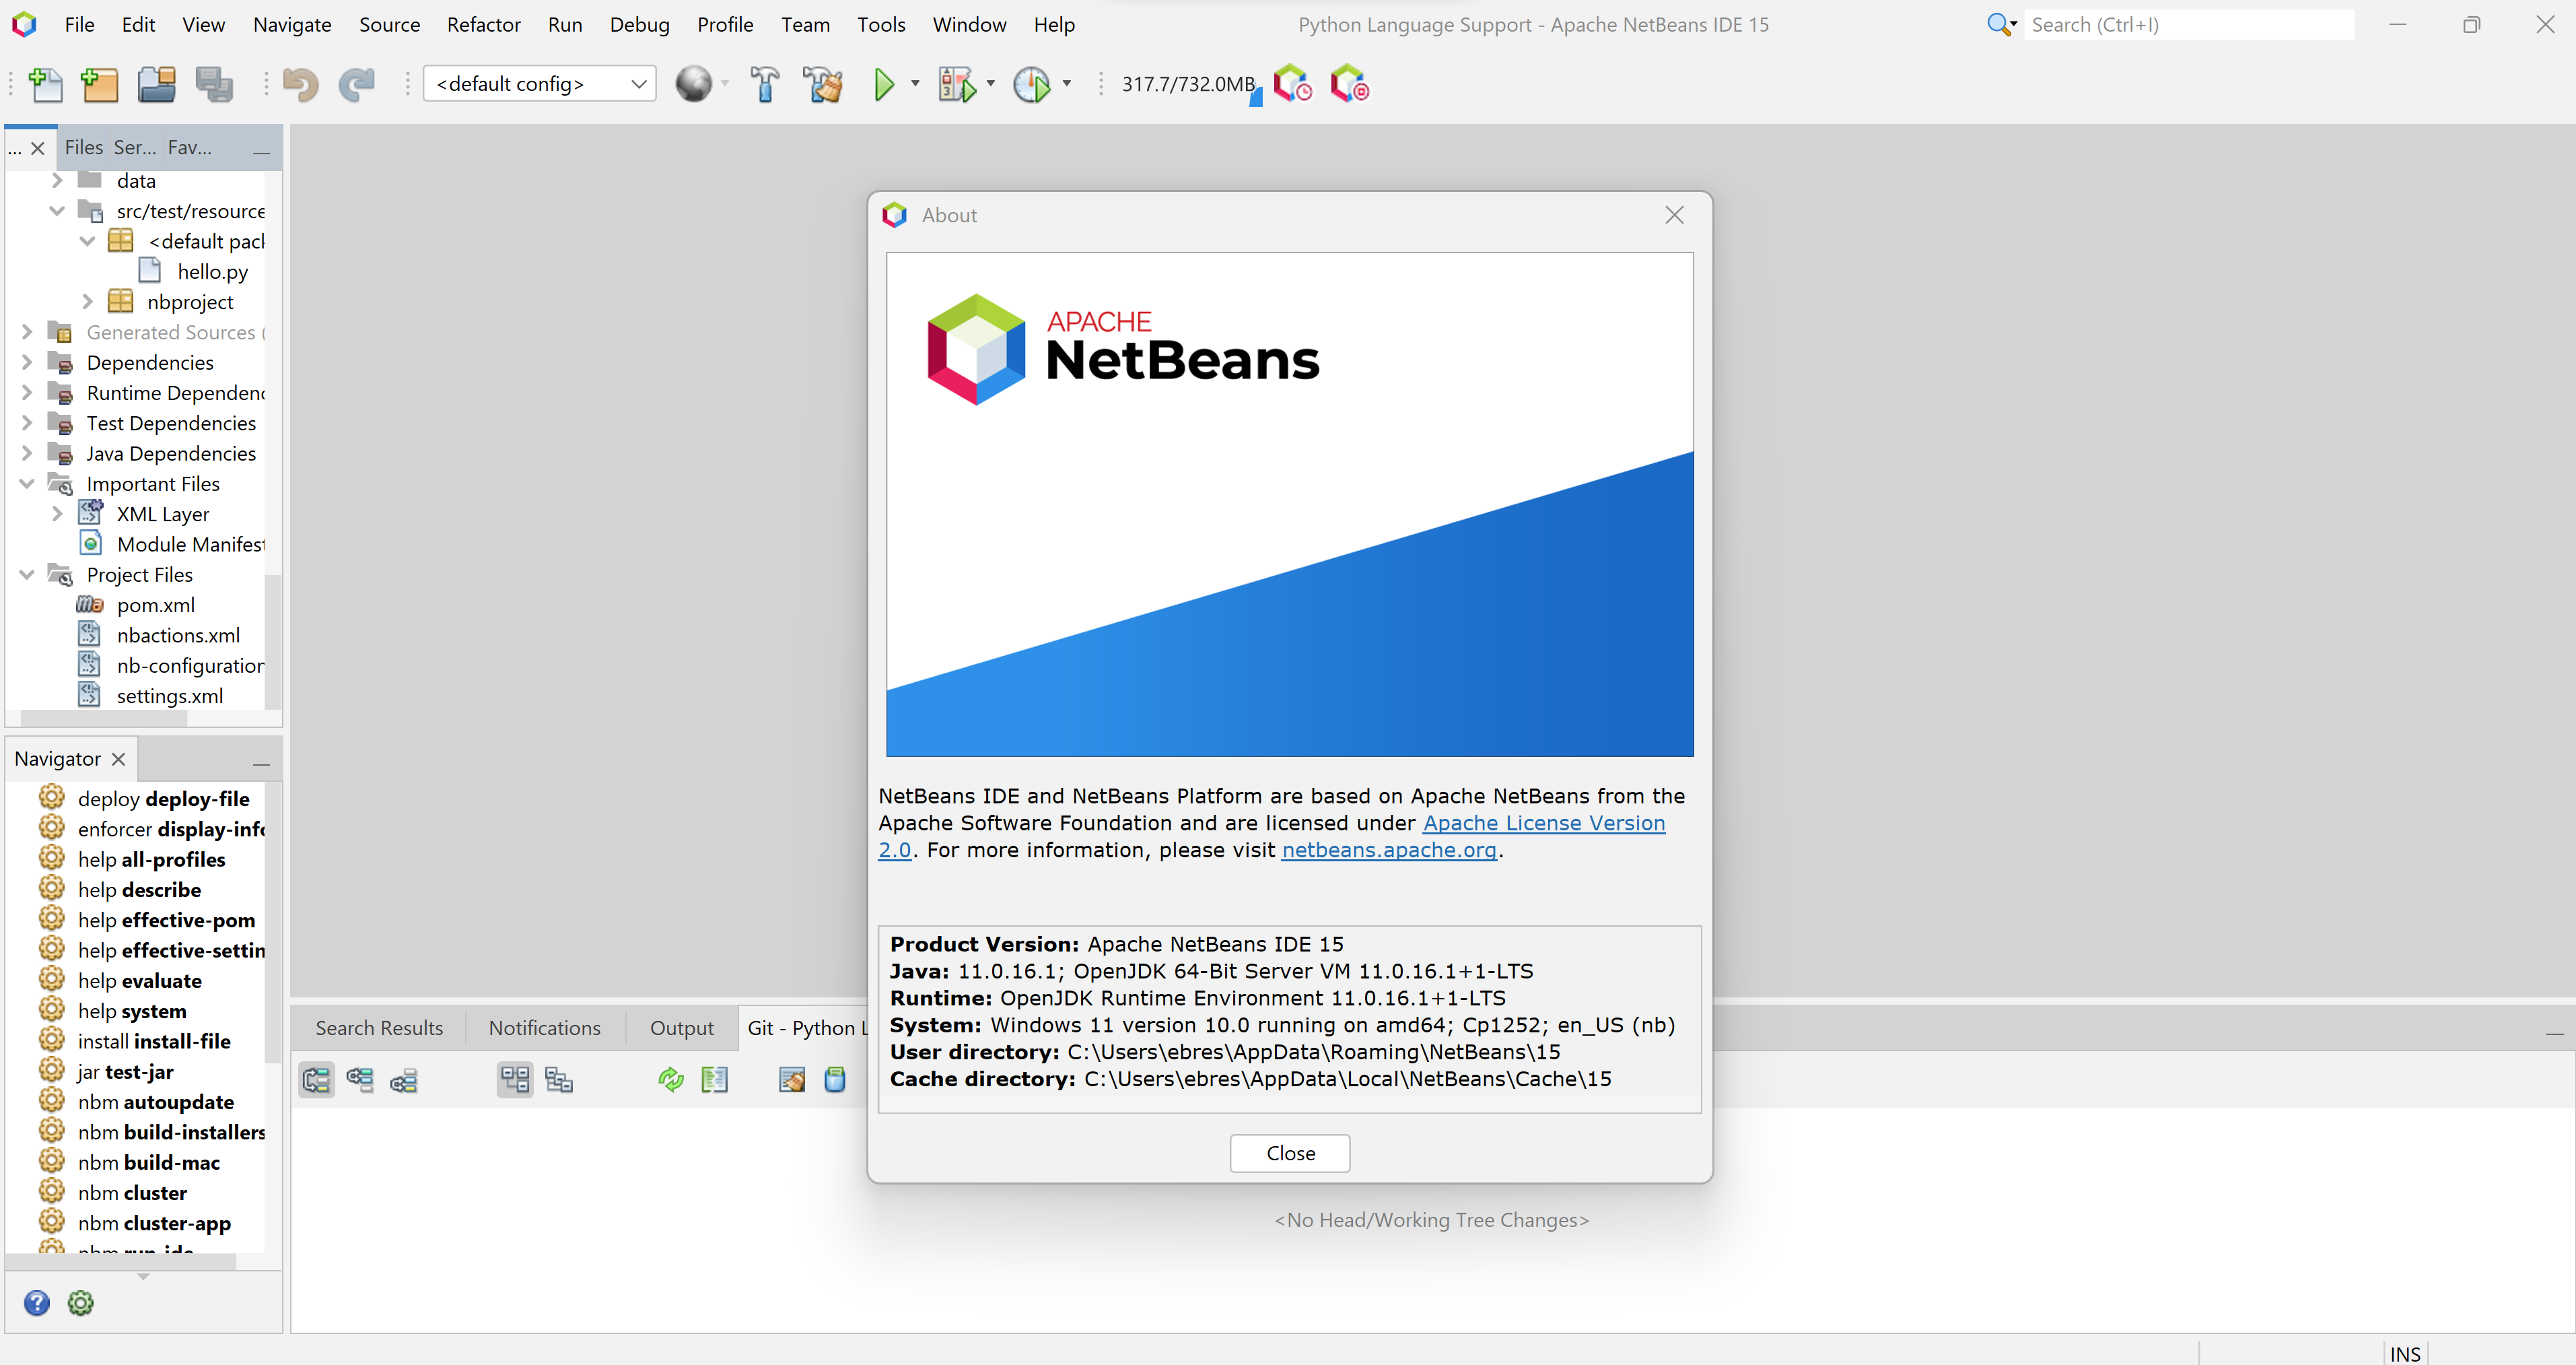Click the Search (Ctrl+I) input field

tap(2190, 24)
